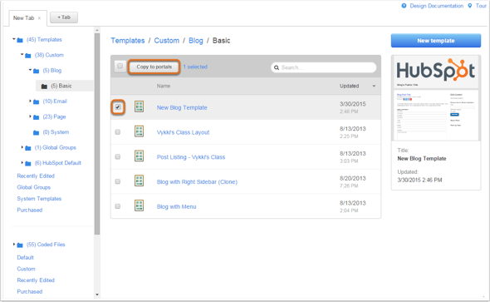Click the 1 selected indicator text
Viewport: 490px width, 302px height.
pos(195,67)
